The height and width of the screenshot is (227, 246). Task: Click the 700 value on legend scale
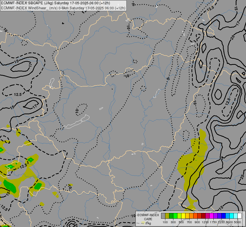[189, 222]
